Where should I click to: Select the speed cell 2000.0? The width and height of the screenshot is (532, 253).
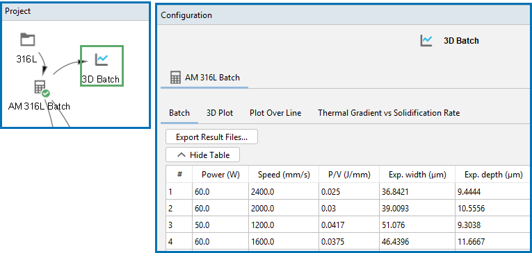point(284,209)
